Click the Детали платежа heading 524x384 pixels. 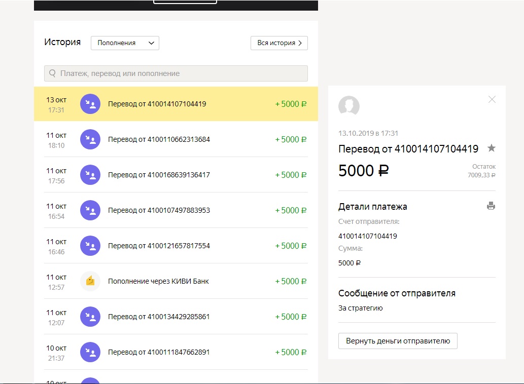coord(373,207)
